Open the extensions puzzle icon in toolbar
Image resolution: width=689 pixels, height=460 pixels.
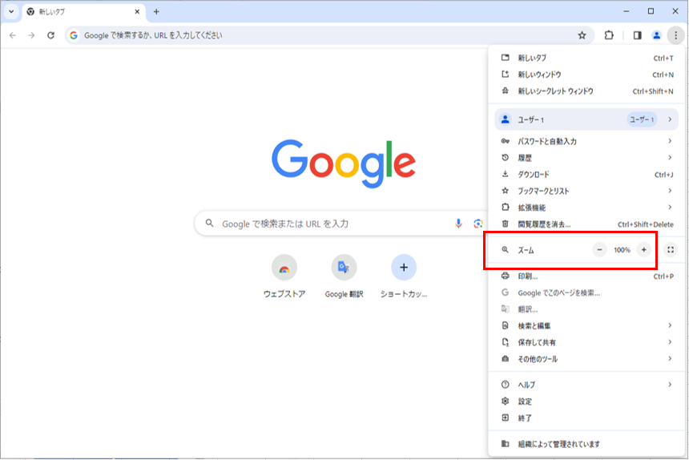609,35
